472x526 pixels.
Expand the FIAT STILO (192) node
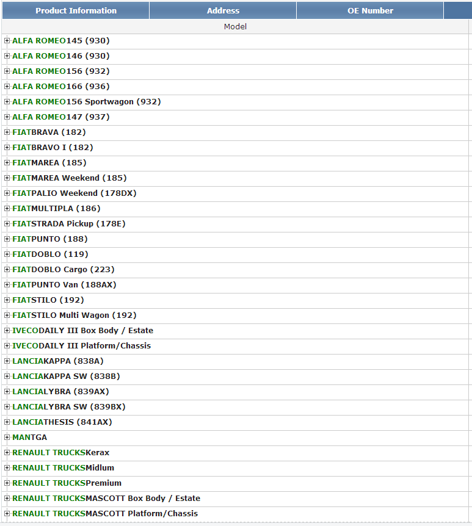[x=7, y=300]
